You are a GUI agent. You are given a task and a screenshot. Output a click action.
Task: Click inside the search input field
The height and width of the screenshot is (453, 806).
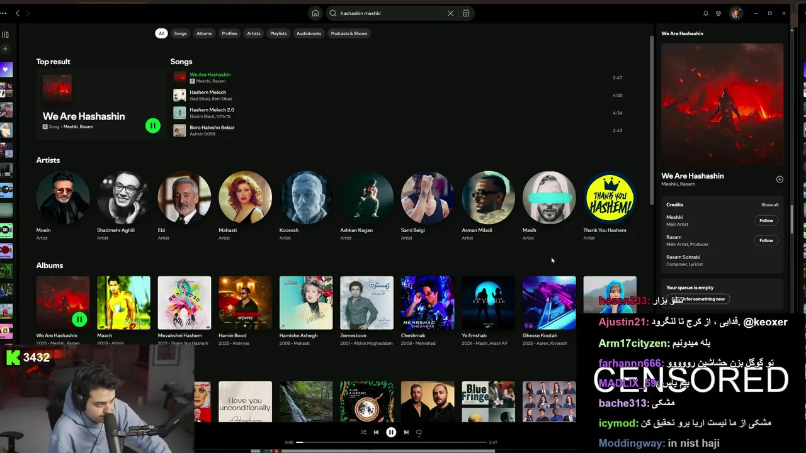(390, 13)
